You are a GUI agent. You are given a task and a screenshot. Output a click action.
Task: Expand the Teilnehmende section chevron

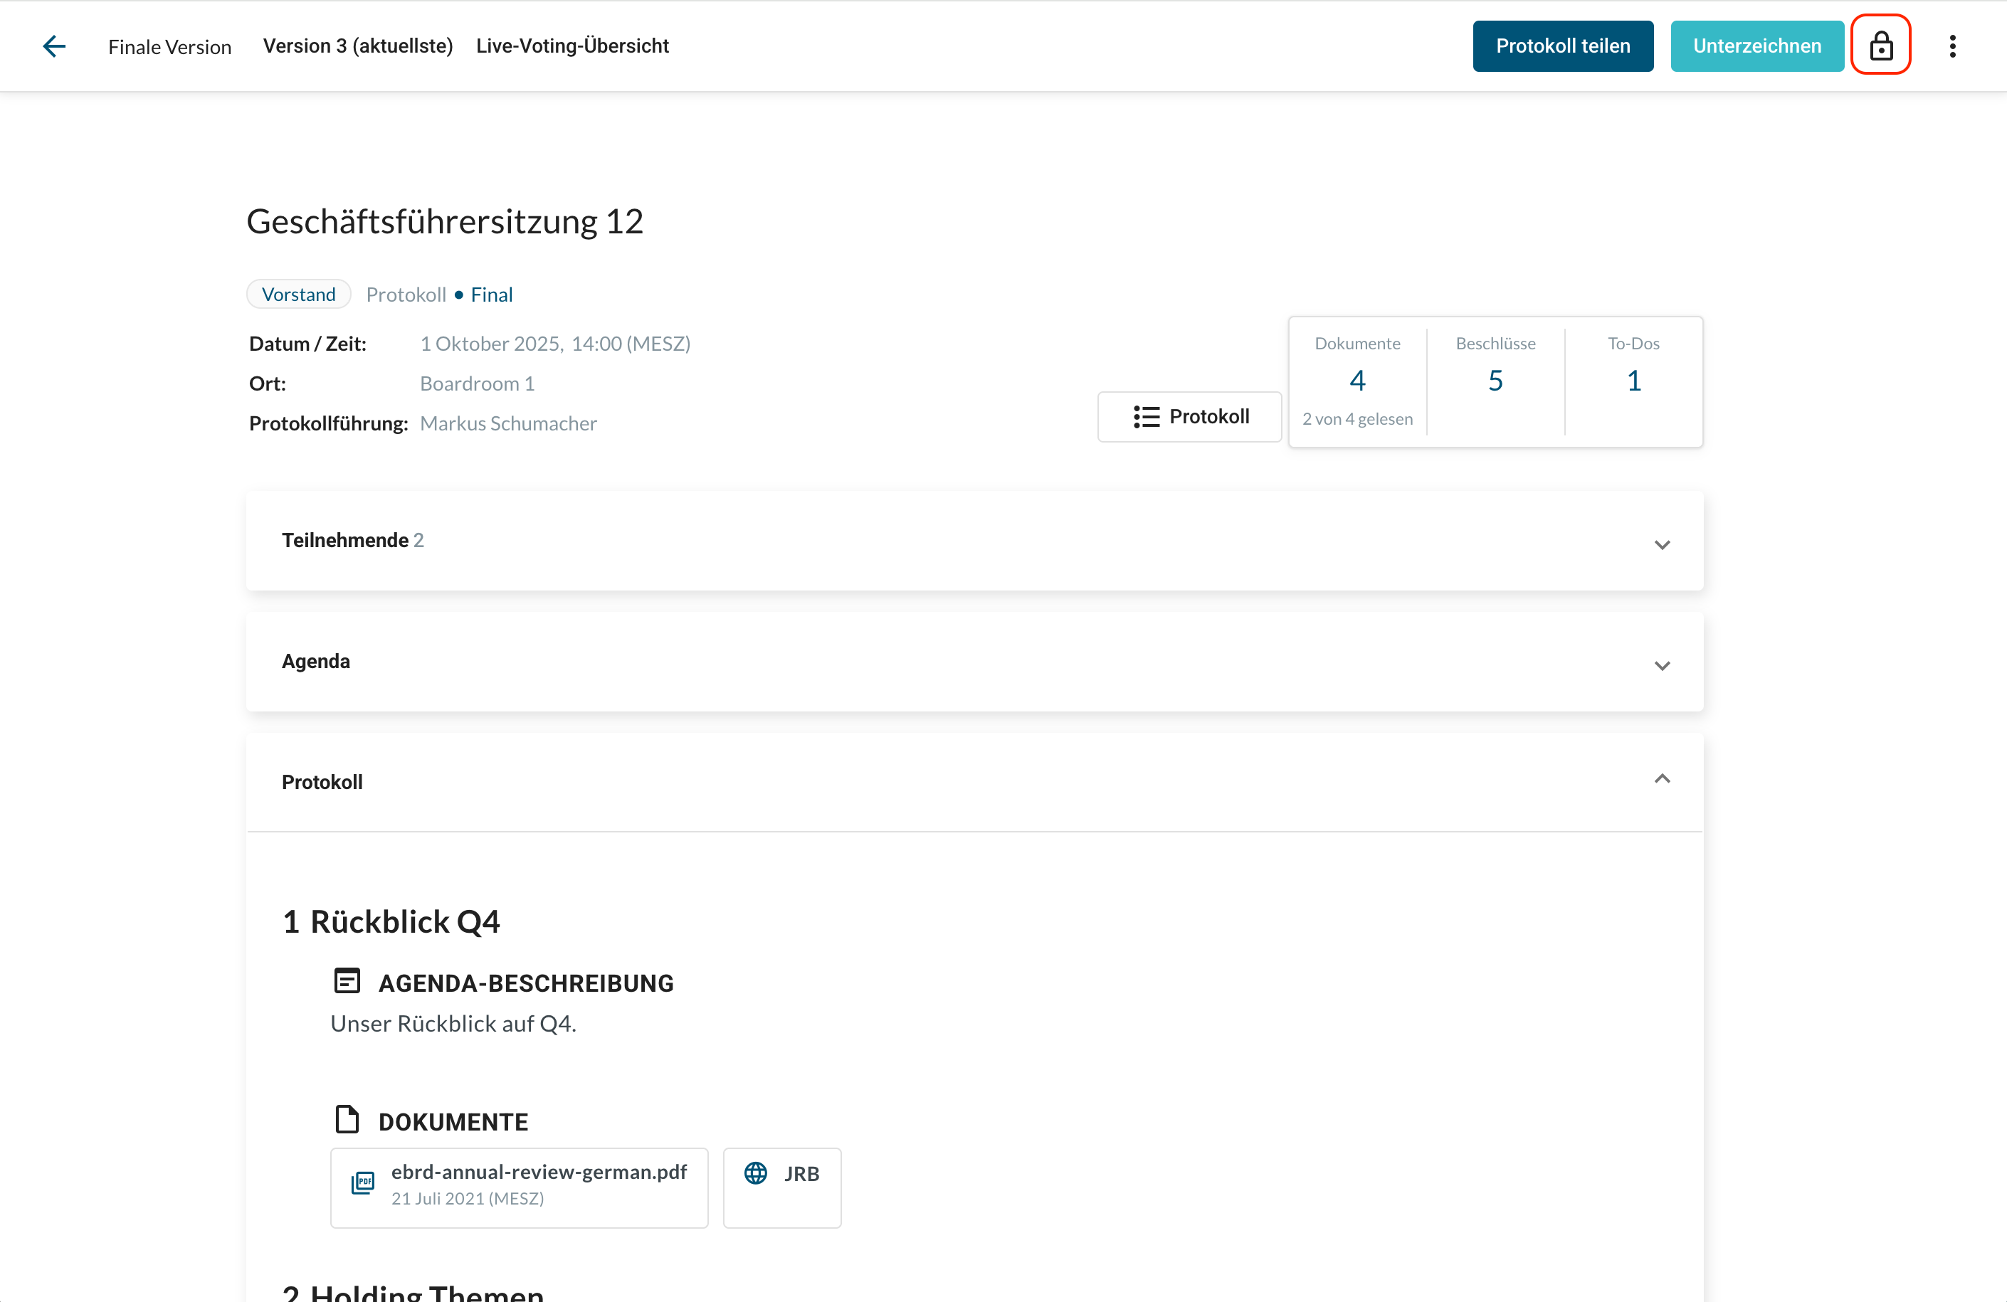tap(1661, 545)
